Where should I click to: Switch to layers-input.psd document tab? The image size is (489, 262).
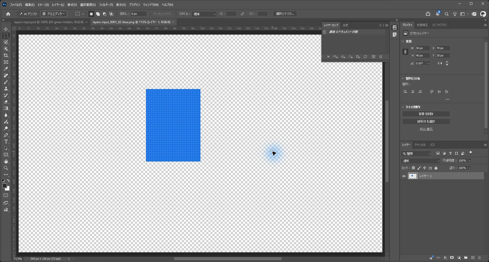pyautogui.click(x=49, y=22)
